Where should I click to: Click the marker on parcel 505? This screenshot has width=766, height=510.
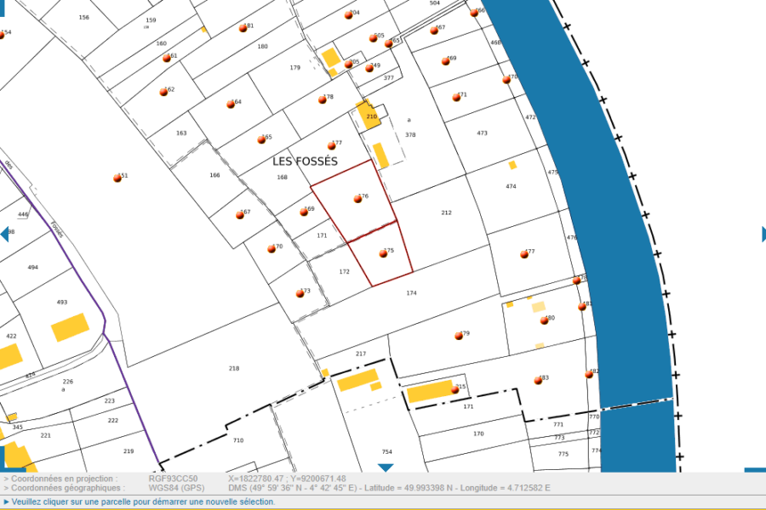(x=374, y=38)
